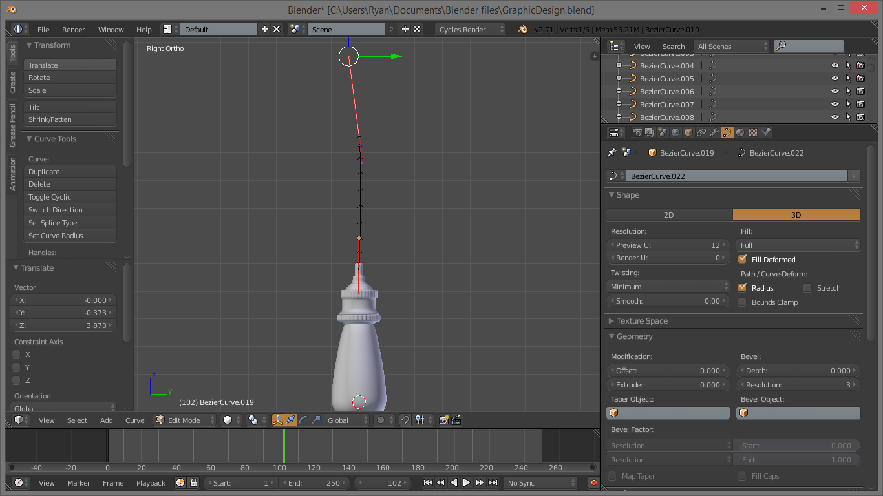883x496 pixels.
Task: Open the Window menu
Action: 111,30
